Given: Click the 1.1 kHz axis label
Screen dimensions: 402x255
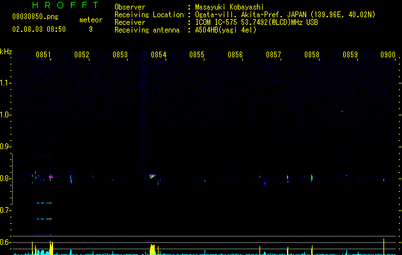Looking at the screenshot, I should pos(5,83).
